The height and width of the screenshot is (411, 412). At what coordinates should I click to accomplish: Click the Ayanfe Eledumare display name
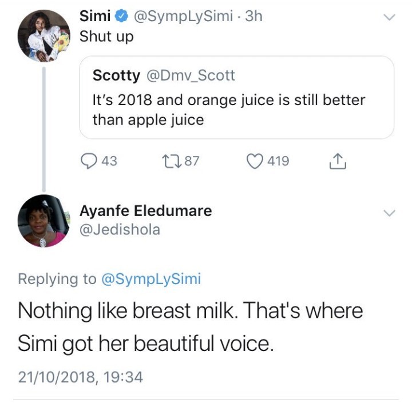click(145, 210)
